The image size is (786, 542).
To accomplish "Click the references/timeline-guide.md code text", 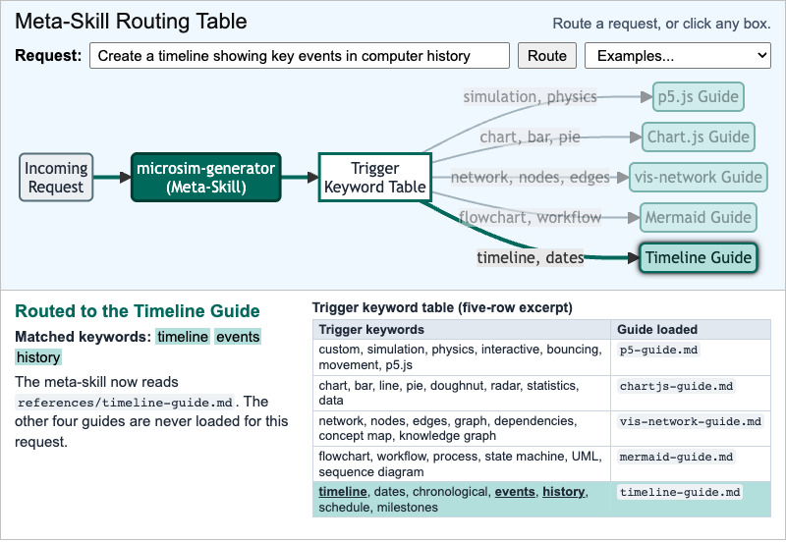I will (x=125, y=403).
